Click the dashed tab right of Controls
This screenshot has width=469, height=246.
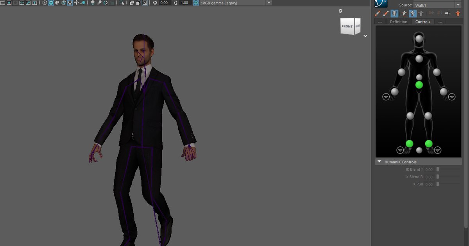coord(440,22)
